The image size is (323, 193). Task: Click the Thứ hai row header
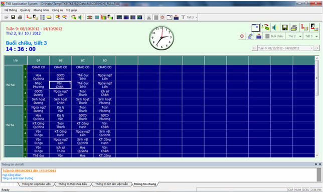click(x=14, y=85)
